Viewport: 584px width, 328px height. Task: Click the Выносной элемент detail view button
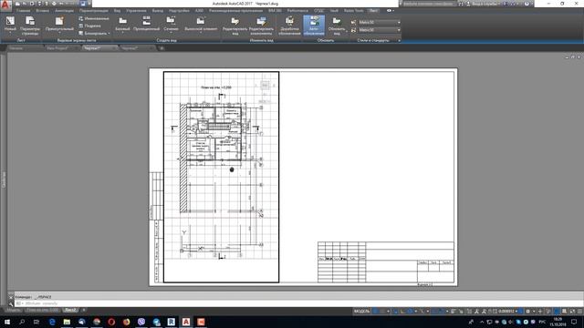click(x=201, y=25)
